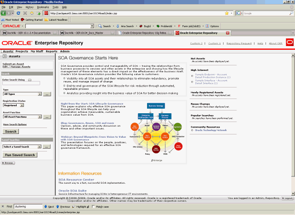
Task: Click the Farm job(JobID) toolbar icon
Action: tap(179, 26)
